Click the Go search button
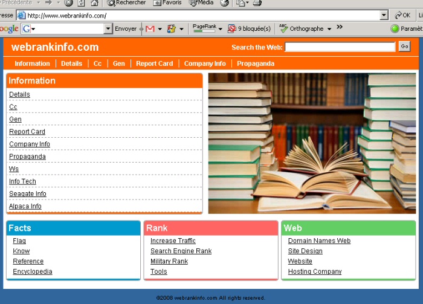This screenshot has height=304, width=423. [x=404, y=47]
